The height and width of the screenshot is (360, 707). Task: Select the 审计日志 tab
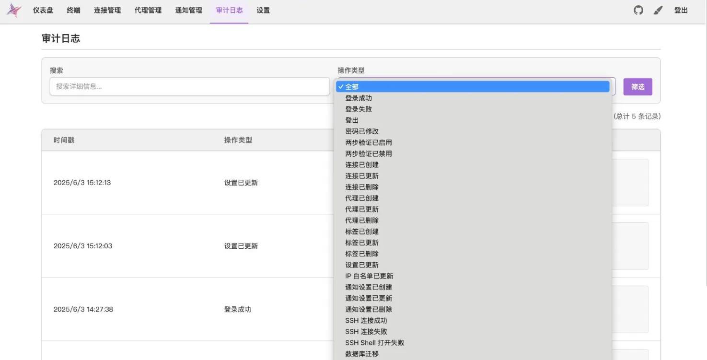[x=229, y=10]
